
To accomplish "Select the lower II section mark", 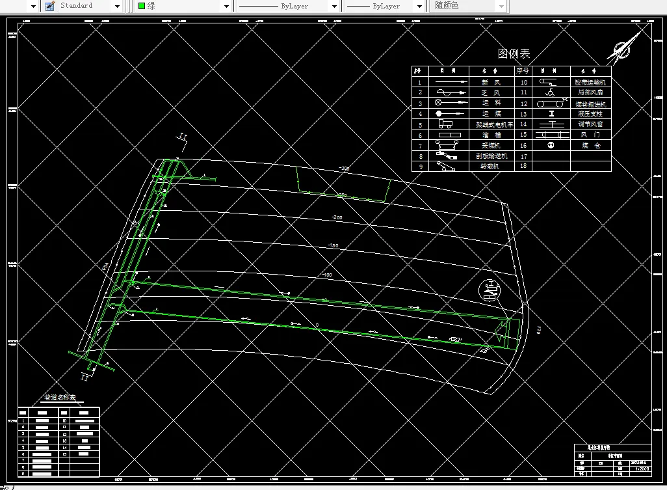I will 85,377.
